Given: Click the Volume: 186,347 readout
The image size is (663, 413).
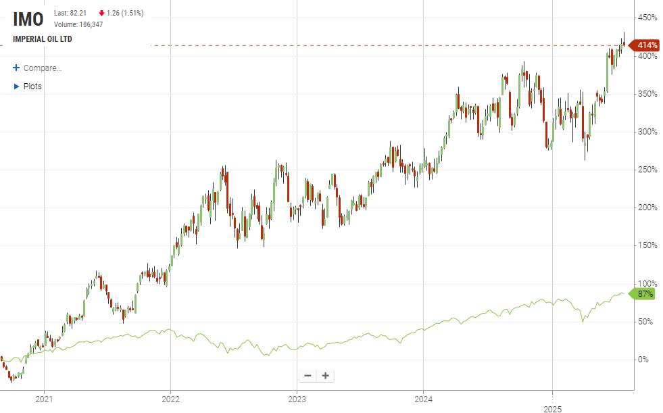Looking at the screenshot, I should pos(78,24).
